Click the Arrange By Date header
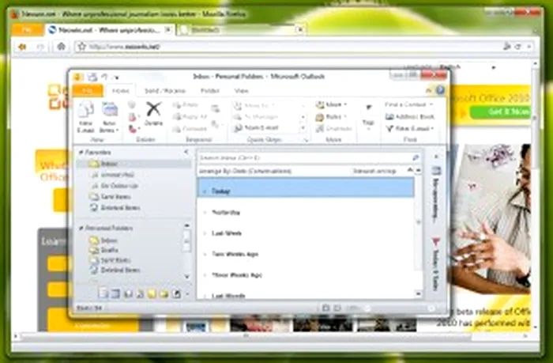Viewport: 553px width, 363px height. 246,172
